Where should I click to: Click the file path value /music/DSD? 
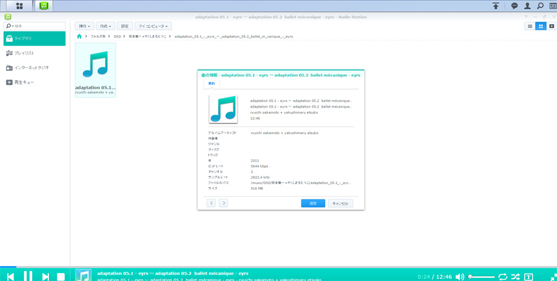coord(301,182)
